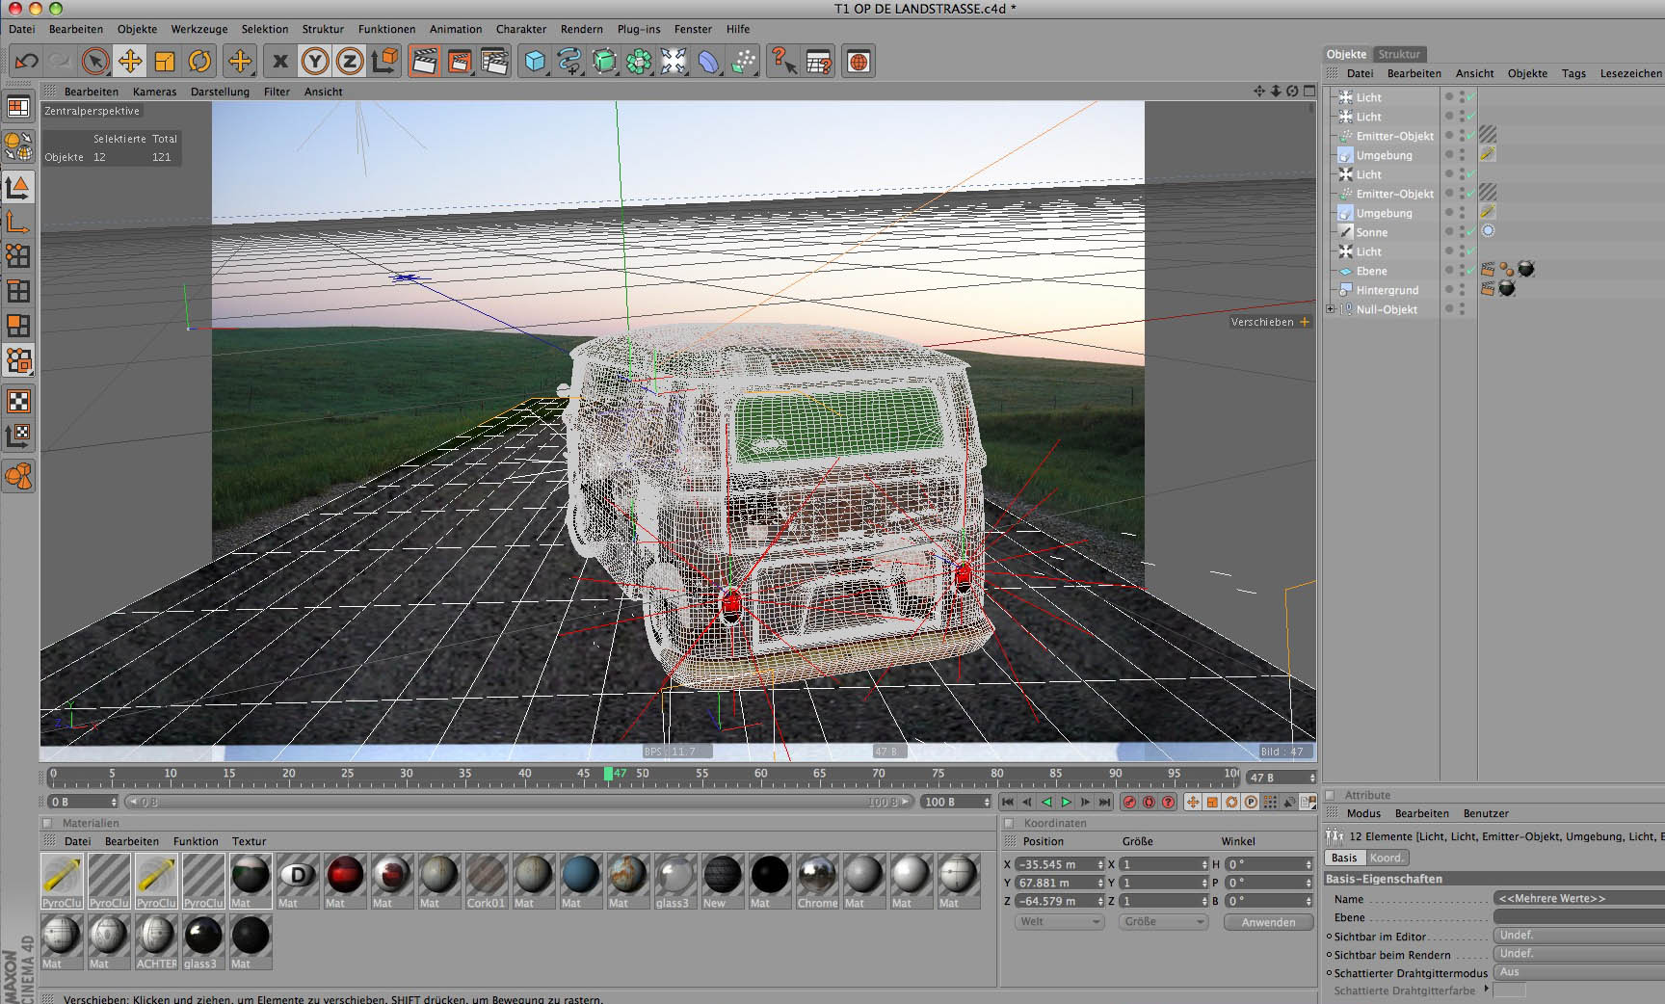Select the red material swatch
This screenshot has height=1004, width=1665.
[x=345, y=875]
